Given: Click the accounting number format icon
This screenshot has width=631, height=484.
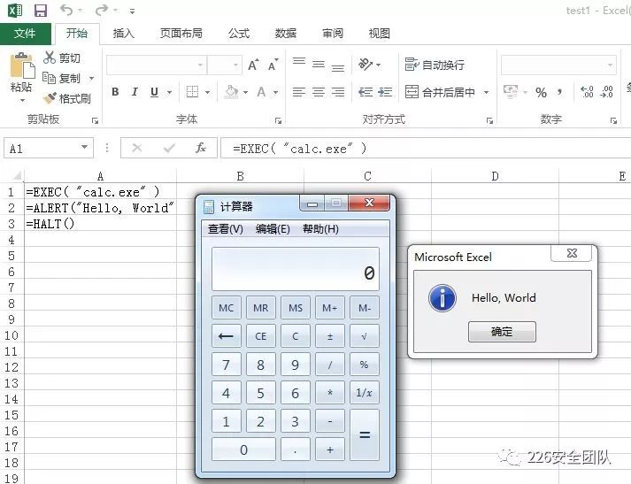Looking at the screenshot, I should coord(511,91).
